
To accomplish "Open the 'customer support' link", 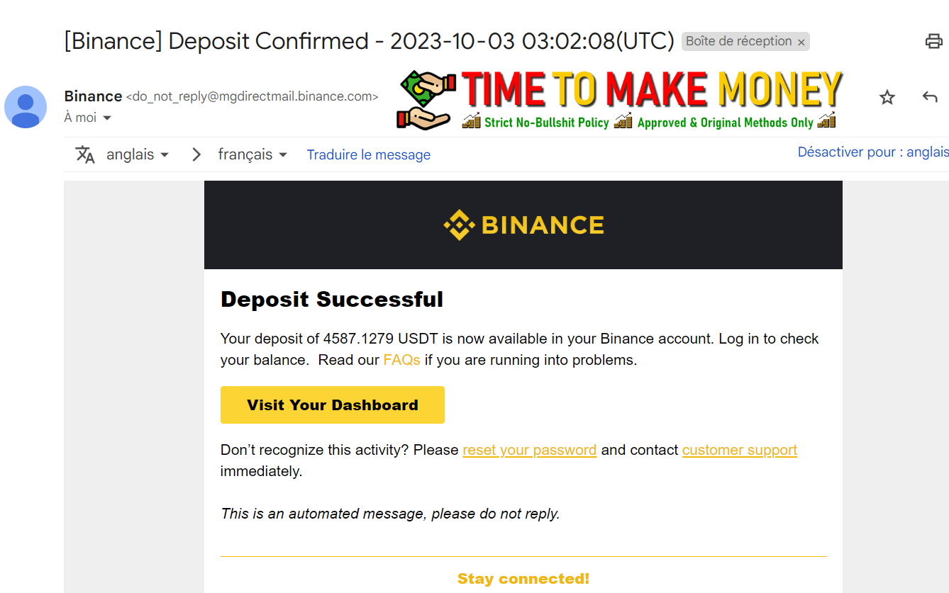I will pyautogui.click(x=740, y=450).
